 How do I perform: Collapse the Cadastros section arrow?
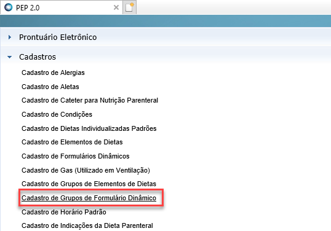[x=9, y=57]
